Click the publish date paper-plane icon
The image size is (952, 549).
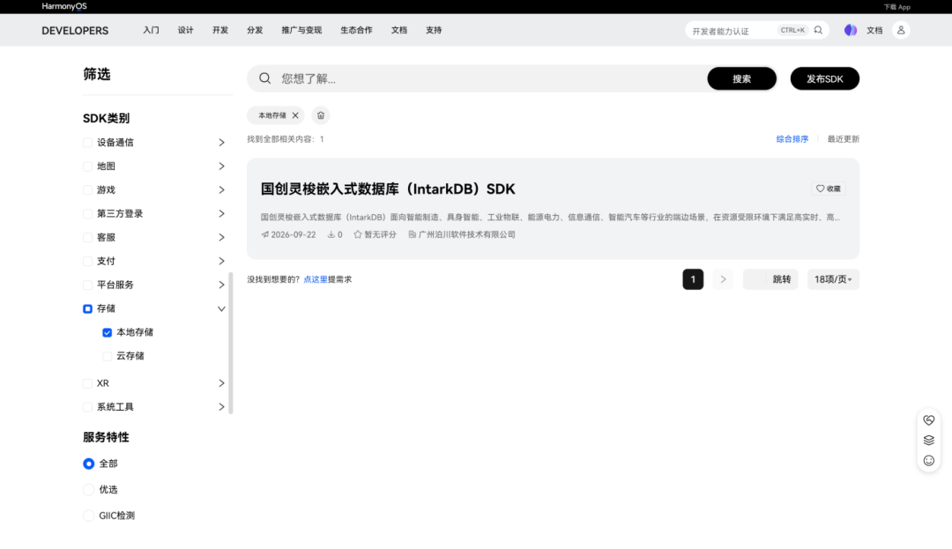coord(264,234)
